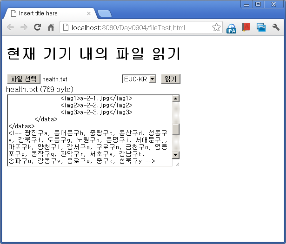Maximize the browser window

(258, 4)
